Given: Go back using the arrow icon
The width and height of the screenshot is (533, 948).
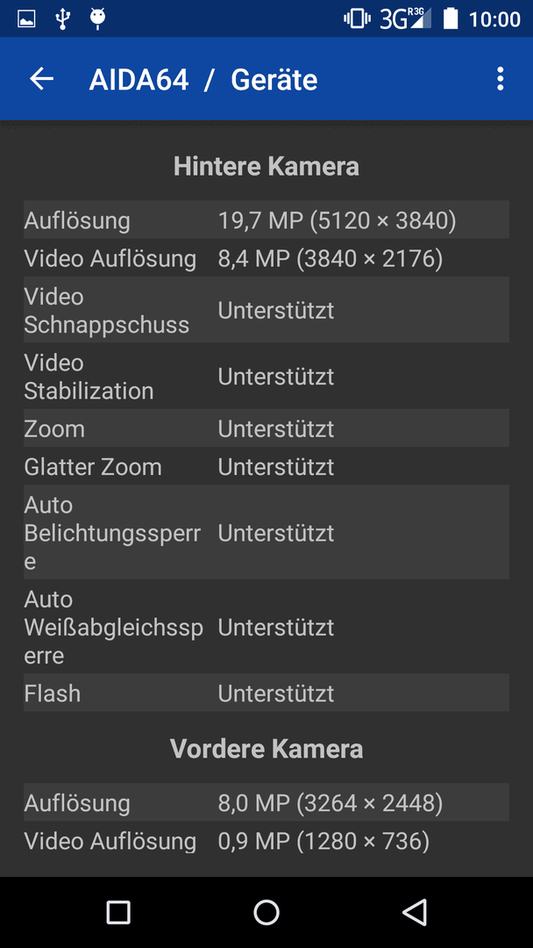Looking at the screenshot, I should pyautogui.click(x=42, y=79).
